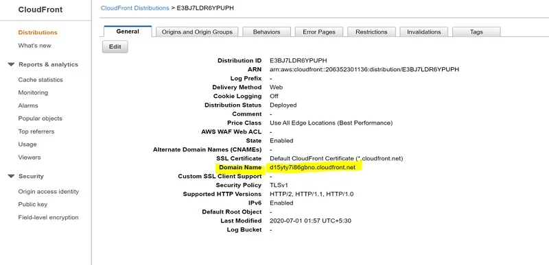Click the State value Enabled
The height and width of the screenshot is (265, 549).
coord(281,140)
